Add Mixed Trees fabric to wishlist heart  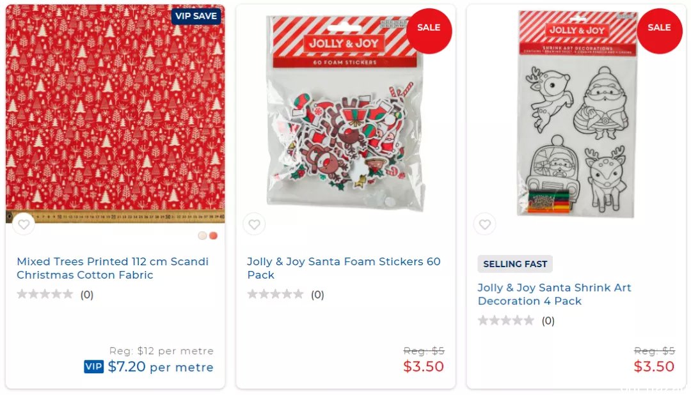click(x=24, y=224)
